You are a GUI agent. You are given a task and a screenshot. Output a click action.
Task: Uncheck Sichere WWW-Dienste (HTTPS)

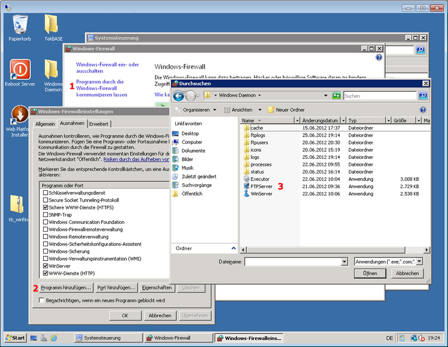pos(45,207)
